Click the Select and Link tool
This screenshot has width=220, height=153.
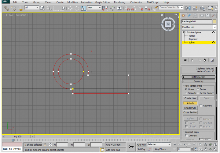6,8
